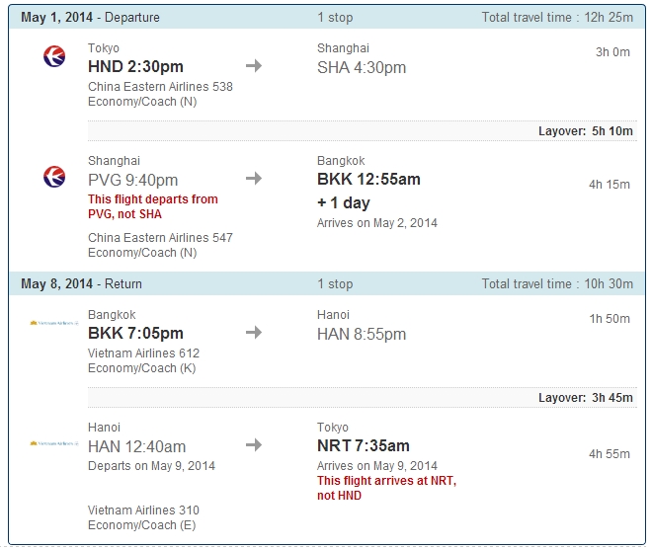Viewport: 651px width, 550px height.
Task: Click the arrow between BKK and HAN
Action: coord(254,333)
